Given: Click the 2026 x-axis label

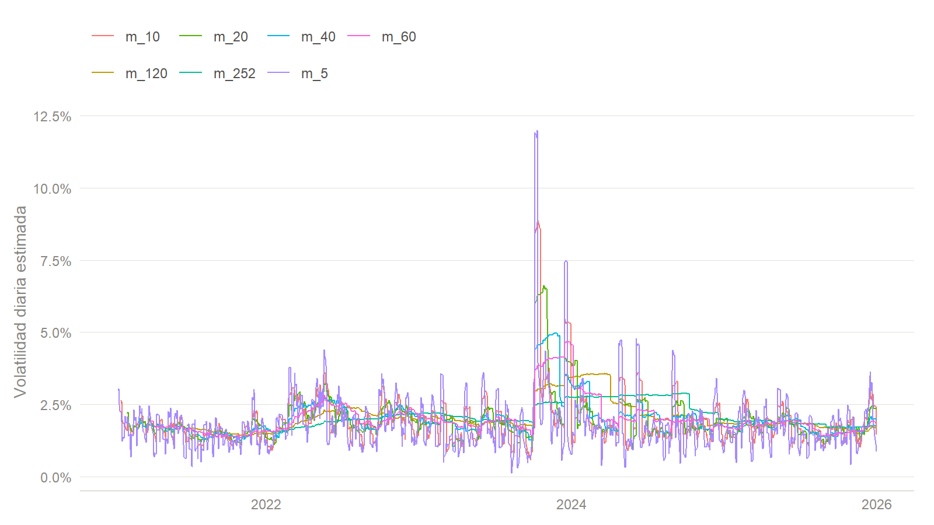Looking at the screenshot, I should [x=877, y=505].
